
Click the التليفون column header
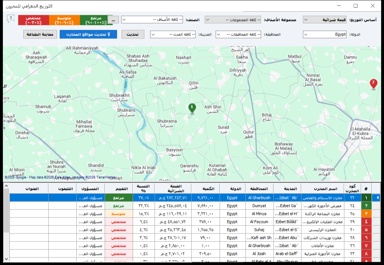[x=63, y=189]
